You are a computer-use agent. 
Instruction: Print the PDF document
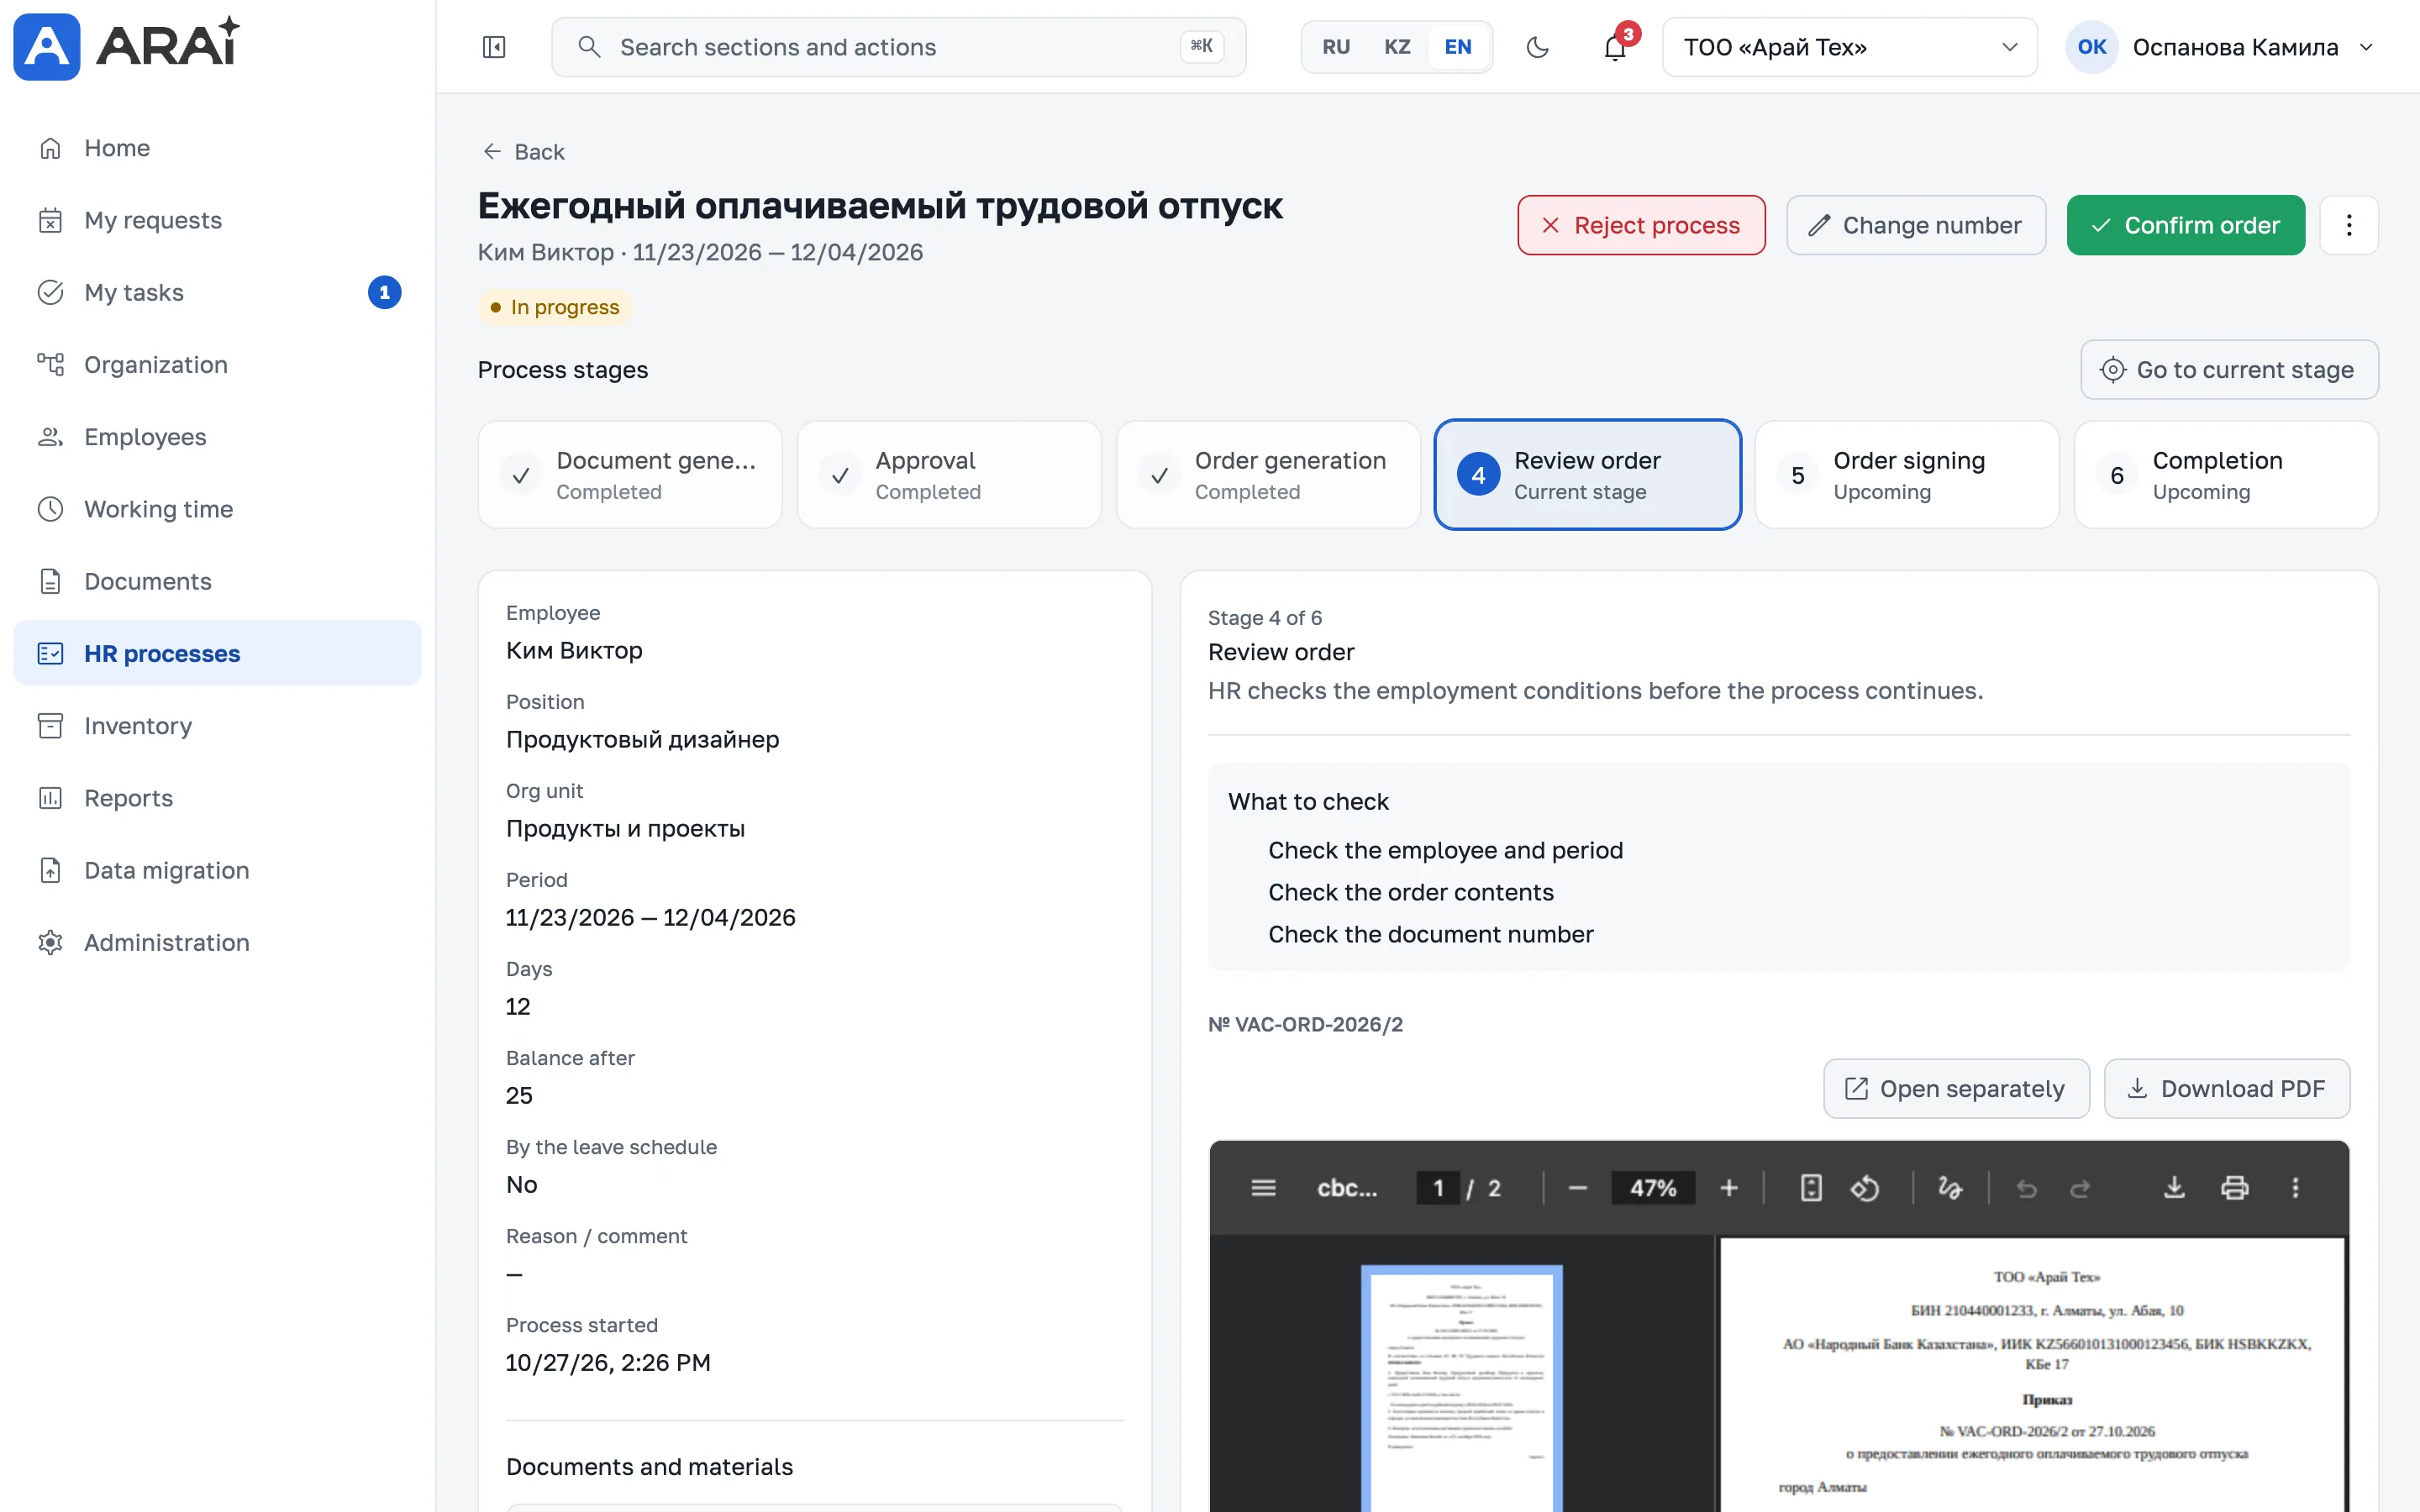[2235, 1188]
